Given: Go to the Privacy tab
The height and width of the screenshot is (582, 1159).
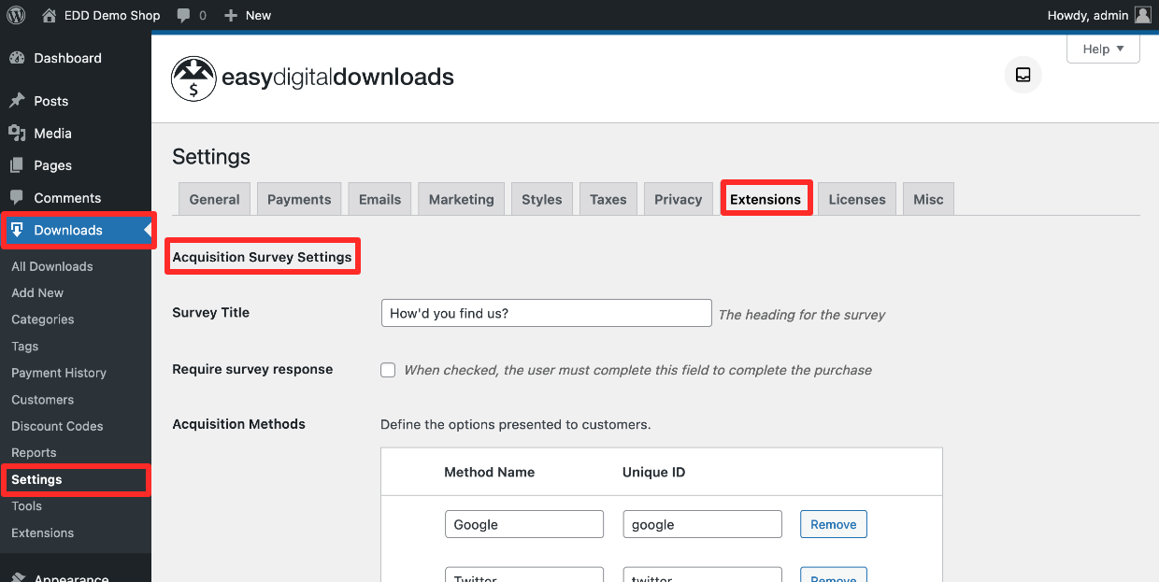Looking at the screenshot, I should pyautogui.click(x=678, y=199).
